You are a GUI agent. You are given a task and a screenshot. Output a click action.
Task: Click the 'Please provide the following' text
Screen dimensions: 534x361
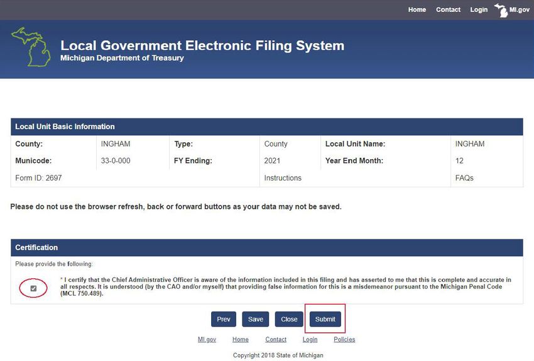54,264
